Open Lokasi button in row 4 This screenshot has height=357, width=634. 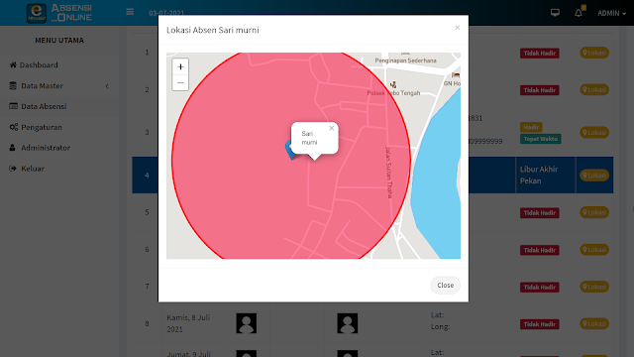(x=594, y=175)
